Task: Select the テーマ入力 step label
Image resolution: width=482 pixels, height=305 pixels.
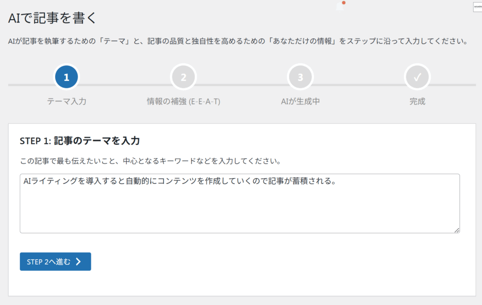Action: point(66,101)
